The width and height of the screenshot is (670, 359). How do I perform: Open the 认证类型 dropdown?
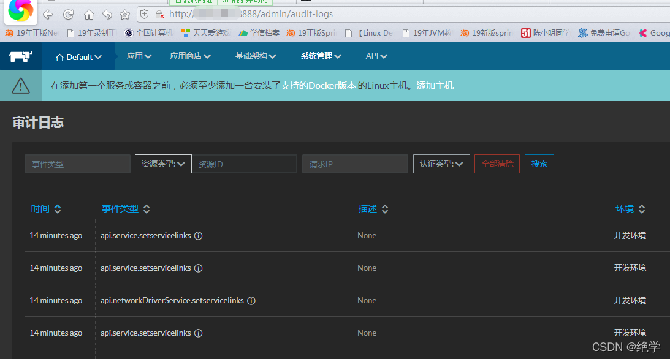click(x=441, y=164)
